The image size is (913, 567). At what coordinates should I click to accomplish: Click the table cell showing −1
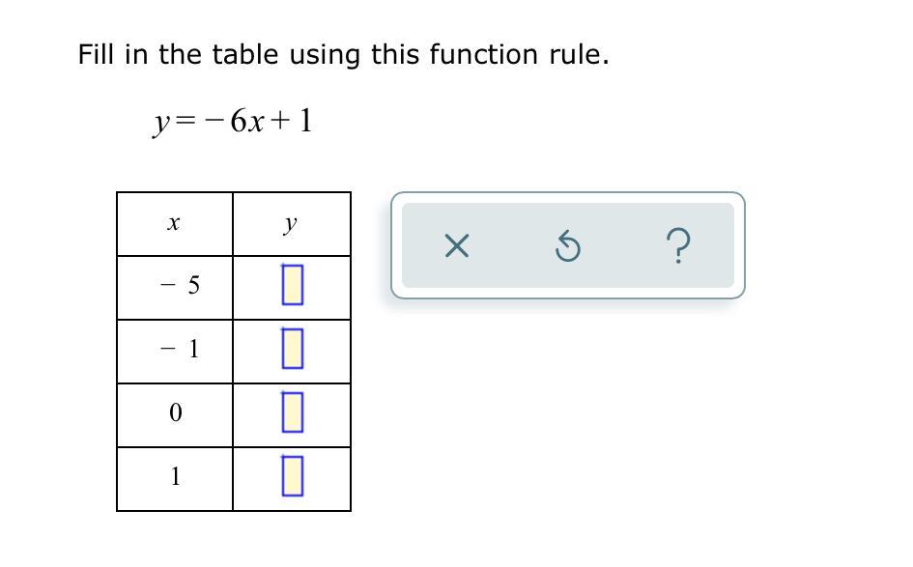(175, 352)
